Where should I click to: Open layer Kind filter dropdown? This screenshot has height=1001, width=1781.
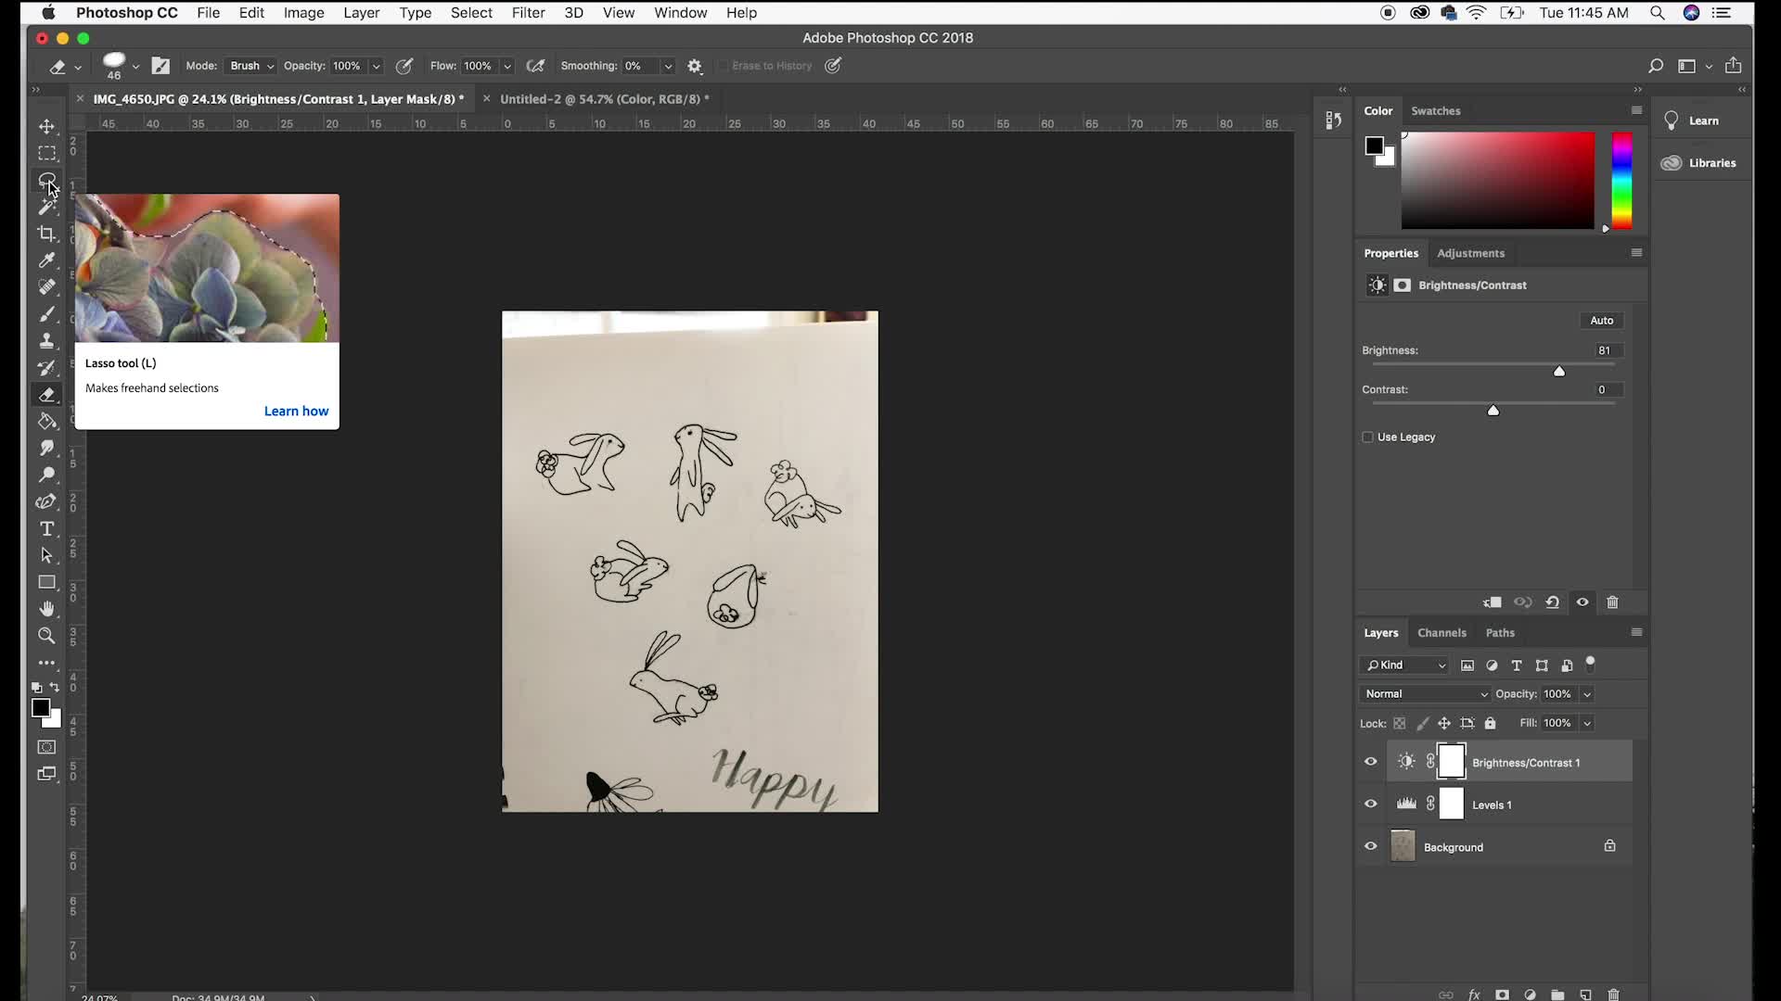[x=1404, y=665]
